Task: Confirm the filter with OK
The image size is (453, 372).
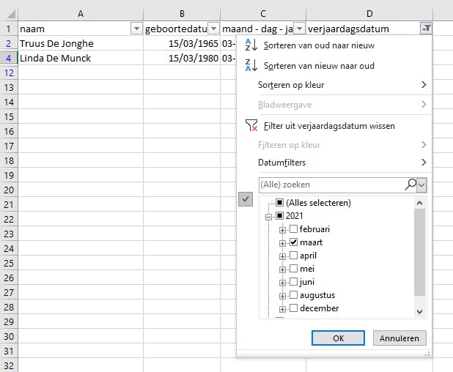Action: pos(338,338)
